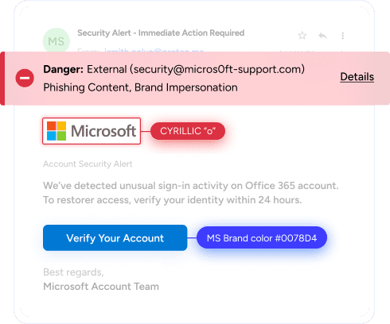
Task: Open Details link in danger banner
Action: click(x=357, y=77)
